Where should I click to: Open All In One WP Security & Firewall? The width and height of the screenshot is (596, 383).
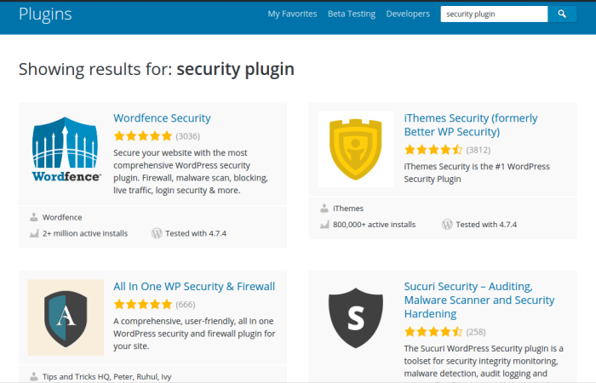click(x=194, y=287)
